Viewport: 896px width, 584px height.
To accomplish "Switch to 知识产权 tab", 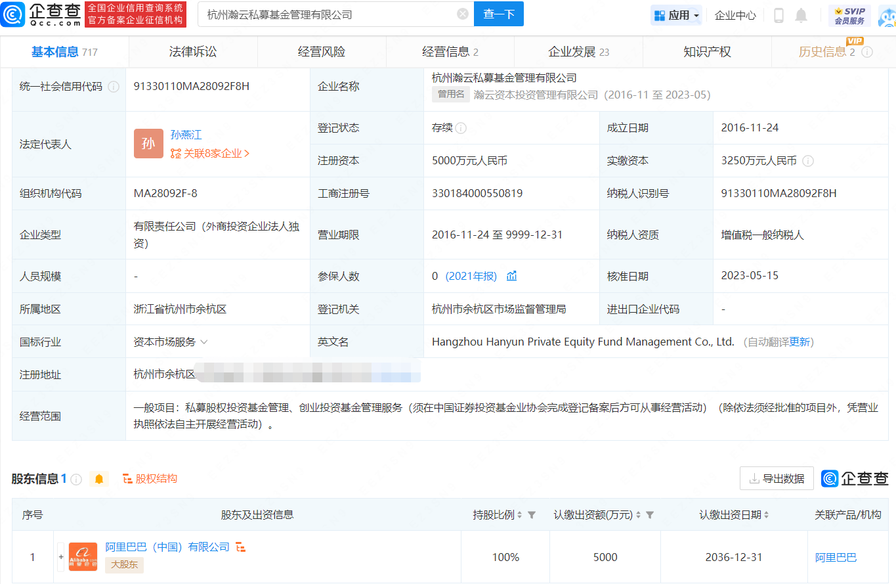I will tap(707, 52).
